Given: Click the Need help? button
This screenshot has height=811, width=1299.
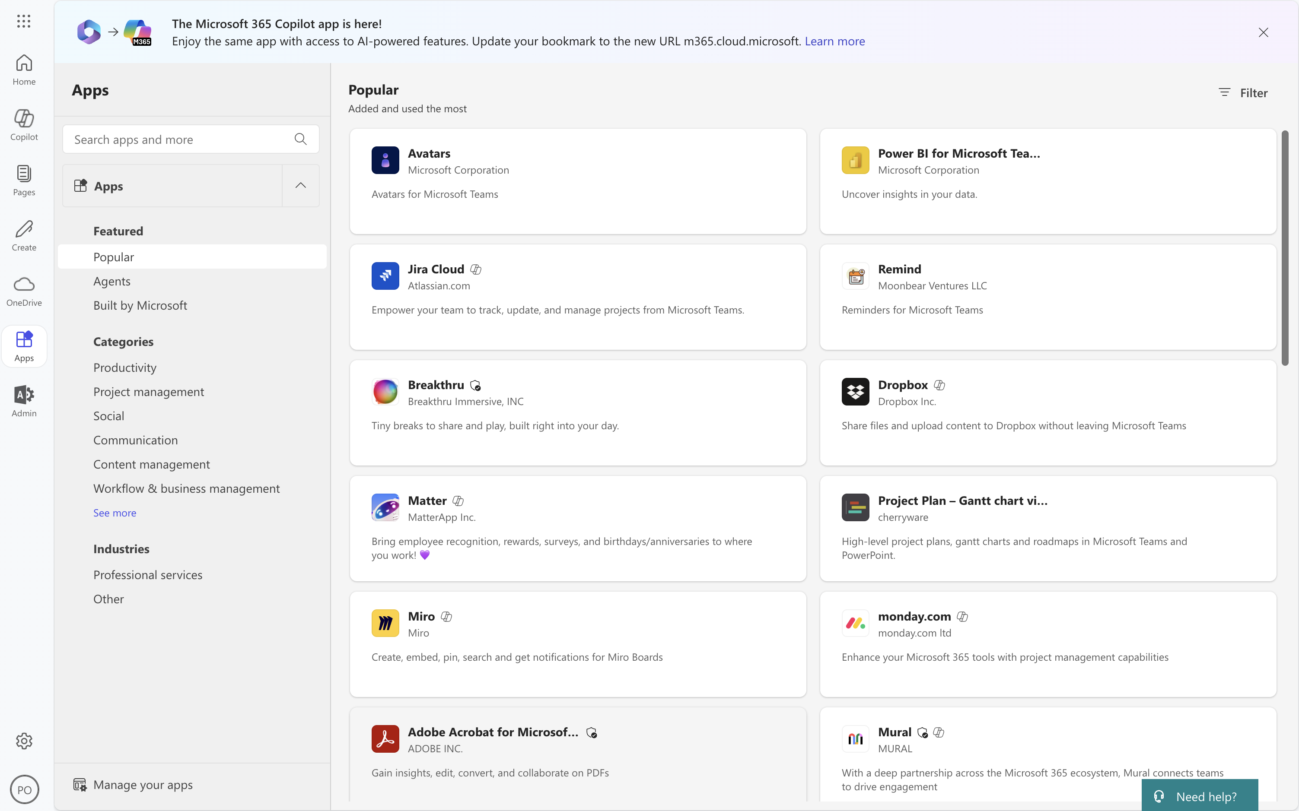Looking at the screenshot, I should 1200,796.
